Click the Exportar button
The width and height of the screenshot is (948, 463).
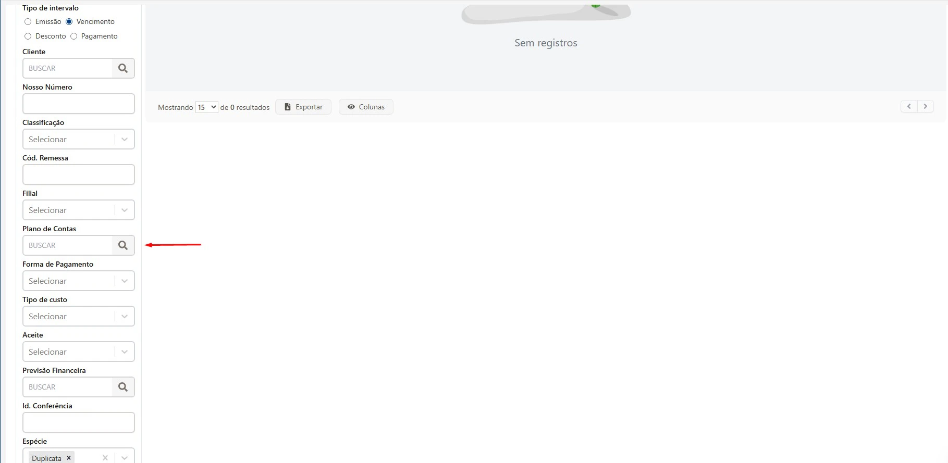[x=303, y=107]
